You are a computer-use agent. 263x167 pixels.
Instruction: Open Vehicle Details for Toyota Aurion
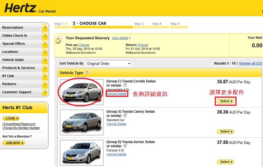[117, 154]
